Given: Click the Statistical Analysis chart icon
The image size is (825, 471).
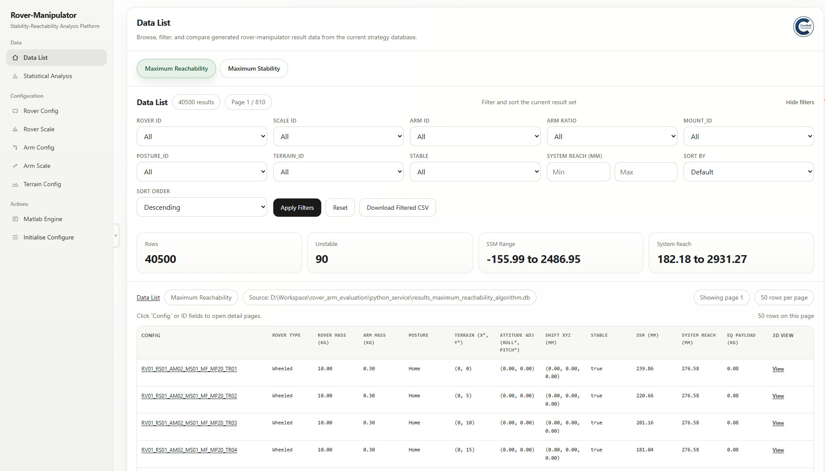Looking at the screenshot, I should point(15,76).
